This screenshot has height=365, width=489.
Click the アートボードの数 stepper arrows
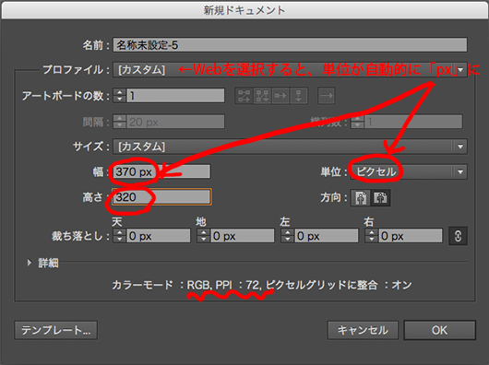point(119,96)
